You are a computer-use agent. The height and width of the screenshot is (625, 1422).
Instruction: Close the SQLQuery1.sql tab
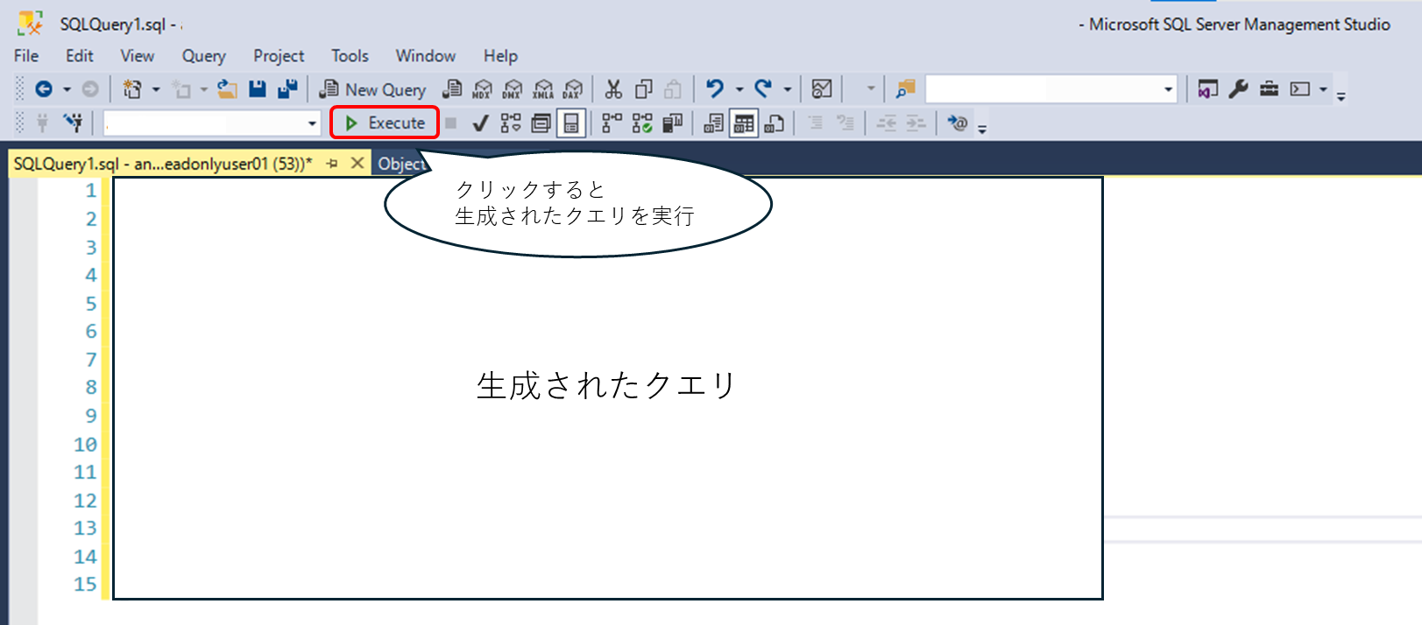[357, 164]
